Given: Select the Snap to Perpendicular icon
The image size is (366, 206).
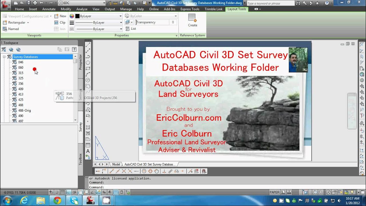Looking at the screenshot, I should pyautogui.click(x=164, y=171).
